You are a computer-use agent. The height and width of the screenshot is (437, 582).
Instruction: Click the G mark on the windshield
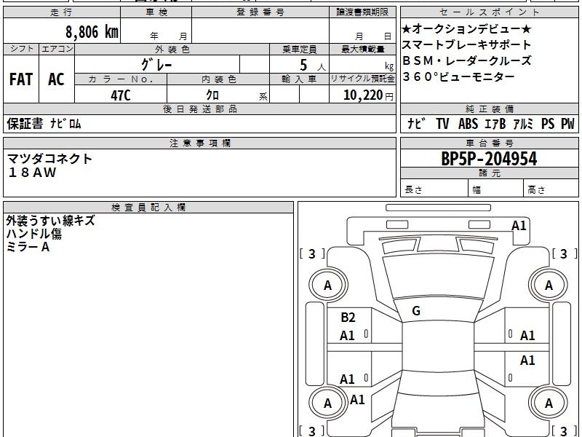[x=416, y=311]
